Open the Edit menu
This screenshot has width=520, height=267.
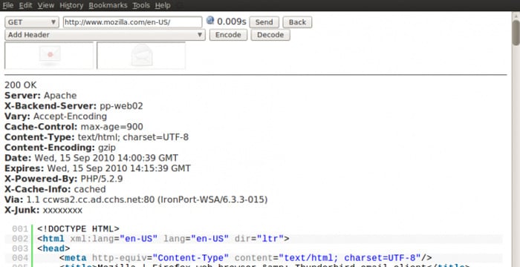tap(25, 5)
